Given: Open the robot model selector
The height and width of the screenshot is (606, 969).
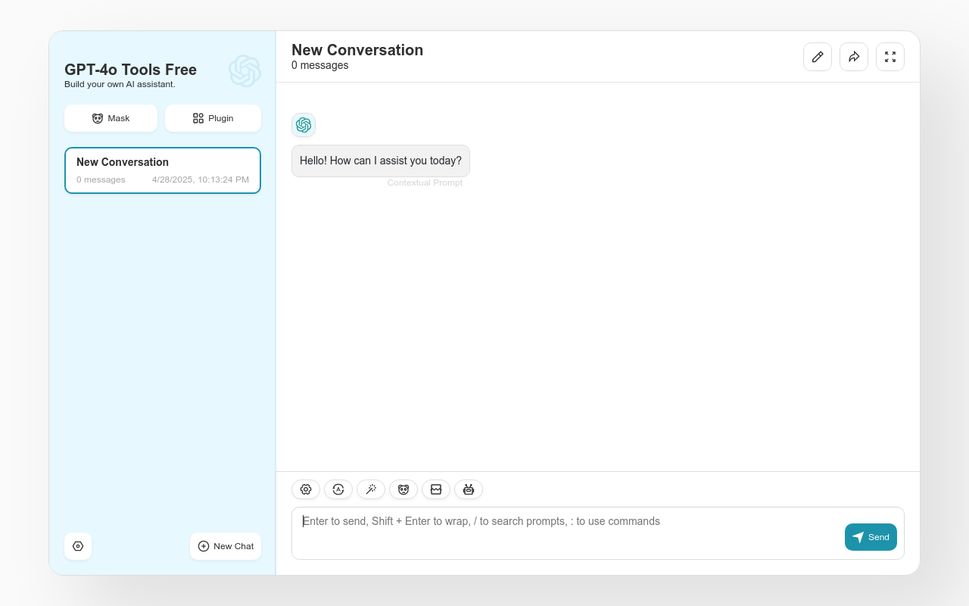Looking at the screenshot, I should coord(469,489).
